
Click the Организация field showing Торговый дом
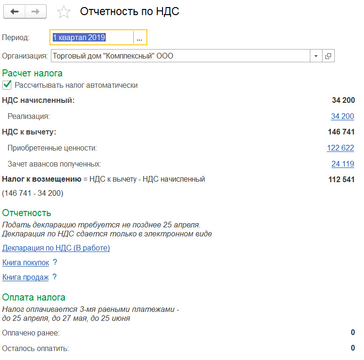pos(179,56)
